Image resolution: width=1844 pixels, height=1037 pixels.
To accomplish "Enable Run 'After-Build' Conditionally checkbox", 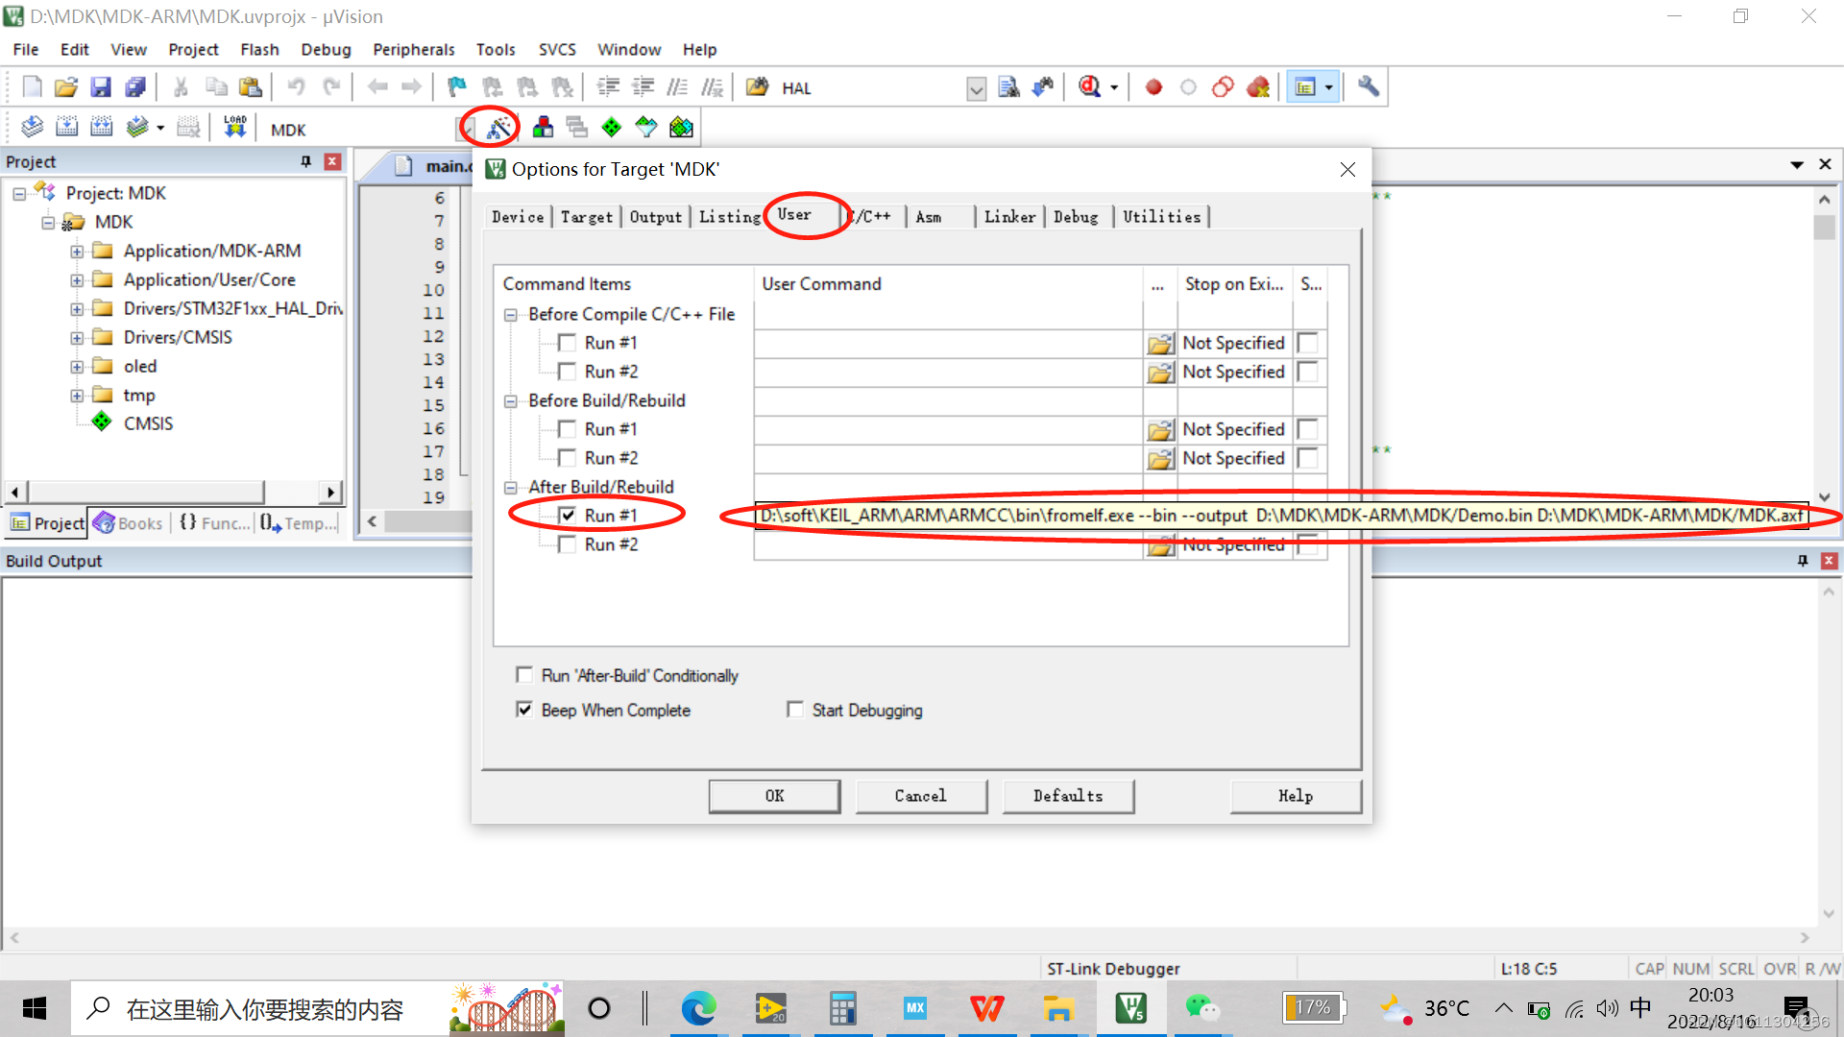I will (524, 675).
